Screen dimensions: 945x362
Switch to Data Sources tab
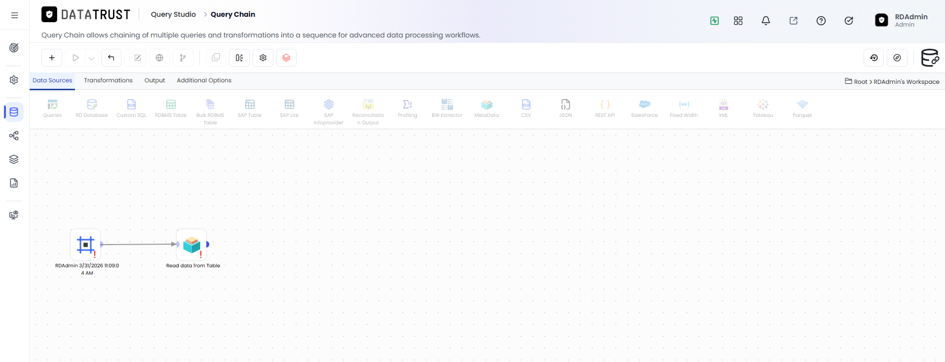click(x=52, y=80)
